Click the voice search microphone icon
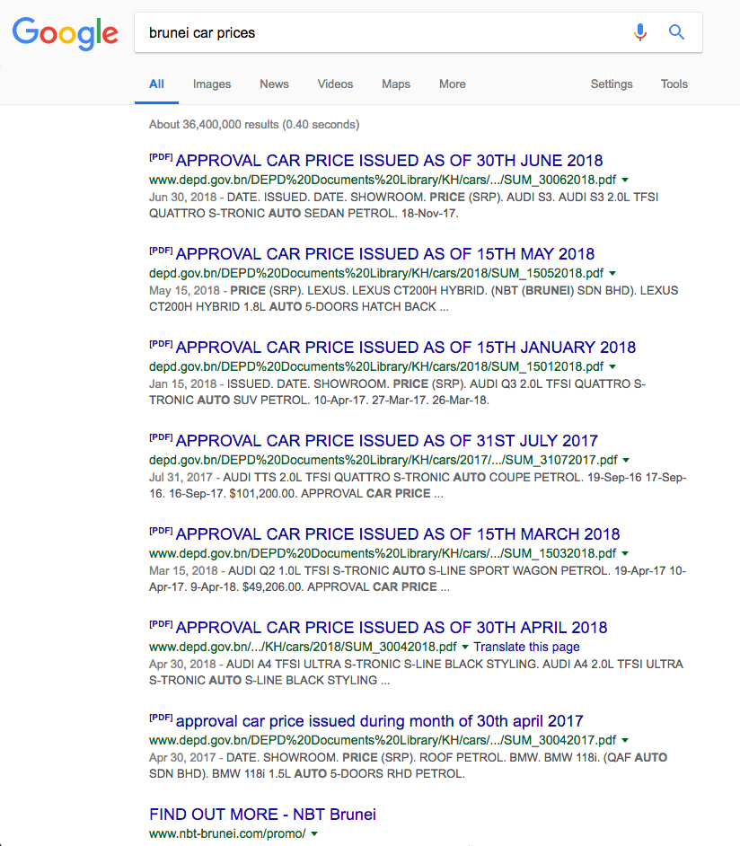The image size is (740, 846). pyautogui.click(x=640, y=31)
